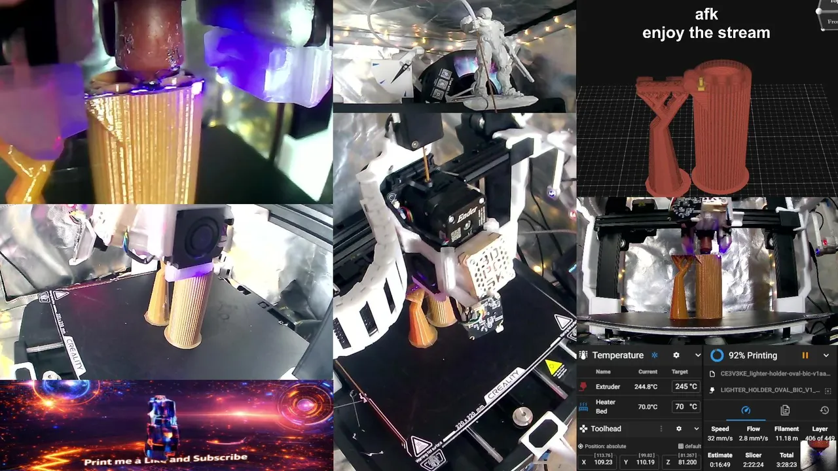
Task: Click the Heater Bed icon
Action: [583, 406]
